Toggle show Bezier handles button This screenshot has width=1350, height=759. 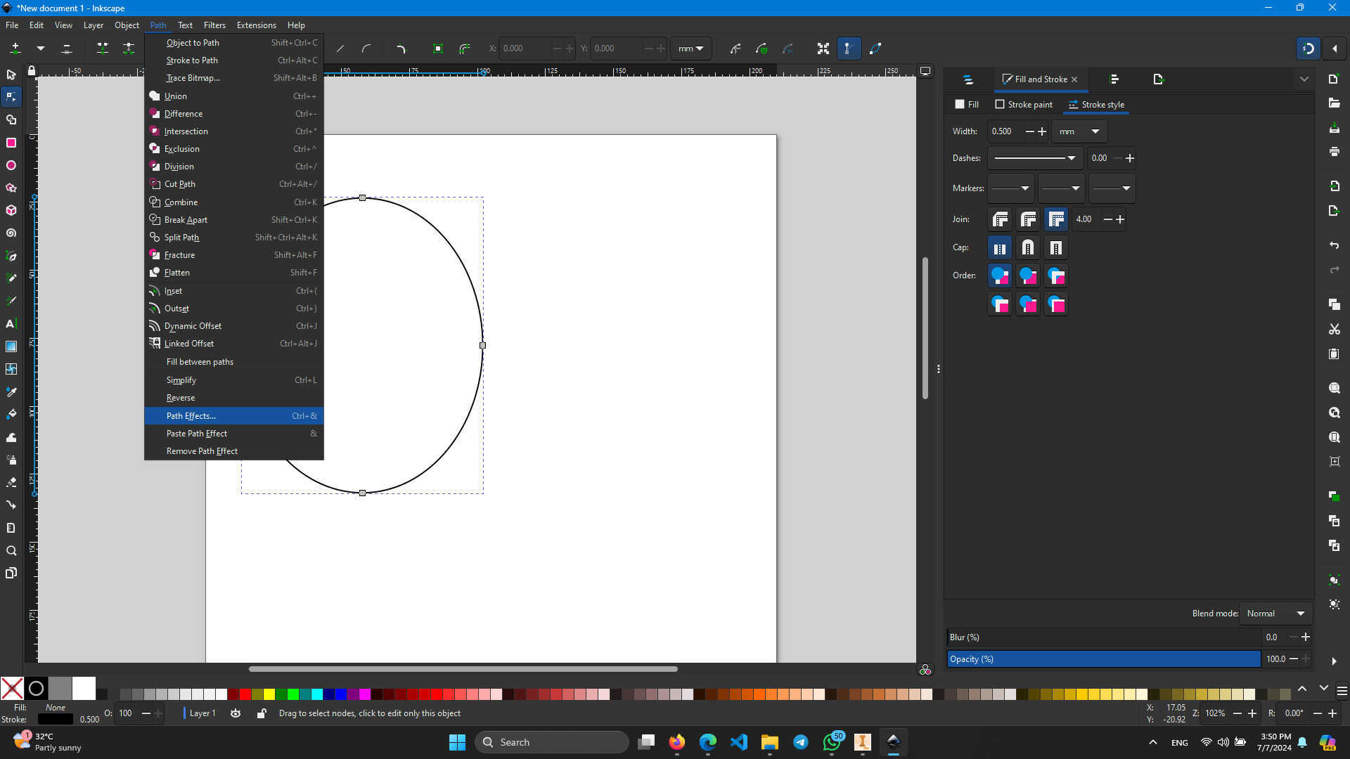[849, 48]
